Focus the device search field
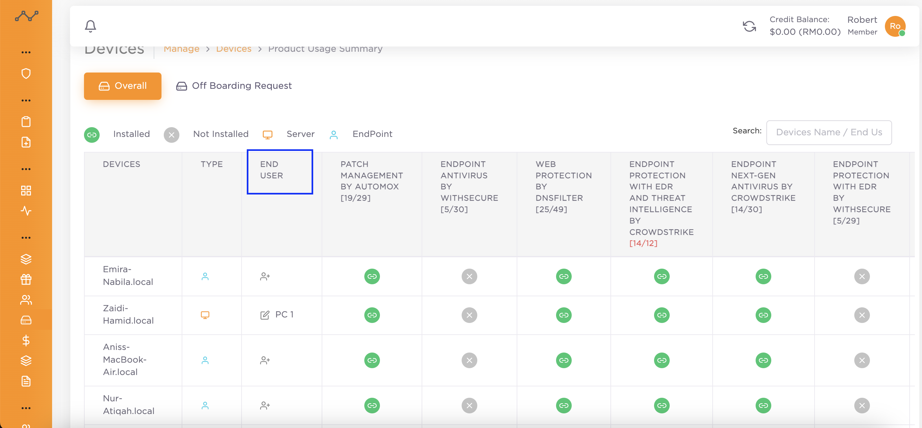922x428 pixels. (x=829, y=132)
